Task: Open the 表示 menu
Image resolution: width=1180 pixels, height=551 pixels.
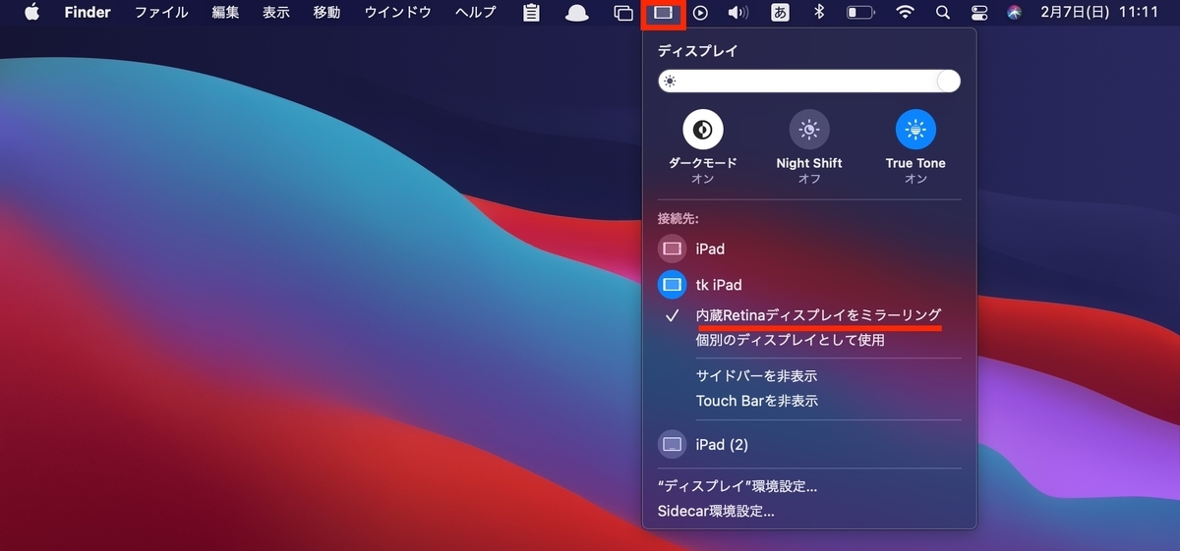Action: click(x=276, y=13)
